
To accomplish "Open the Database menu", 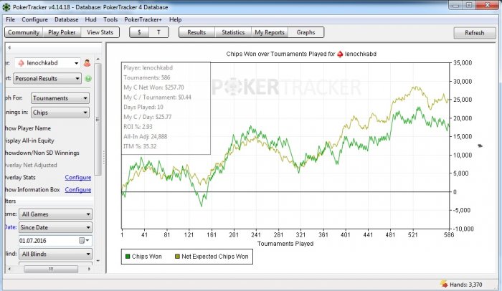I will 66,19.
